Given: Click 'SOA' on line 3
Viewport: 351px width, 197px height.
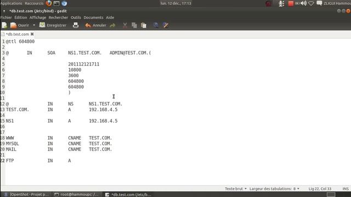Looking at the screenshot, I should coord(51,53).
